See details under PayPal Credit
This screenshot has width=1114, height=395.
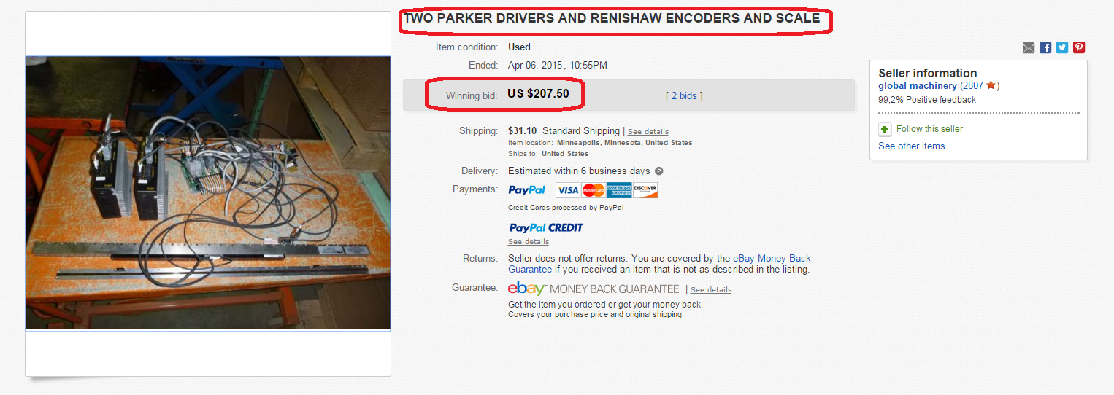pos(528,242)
